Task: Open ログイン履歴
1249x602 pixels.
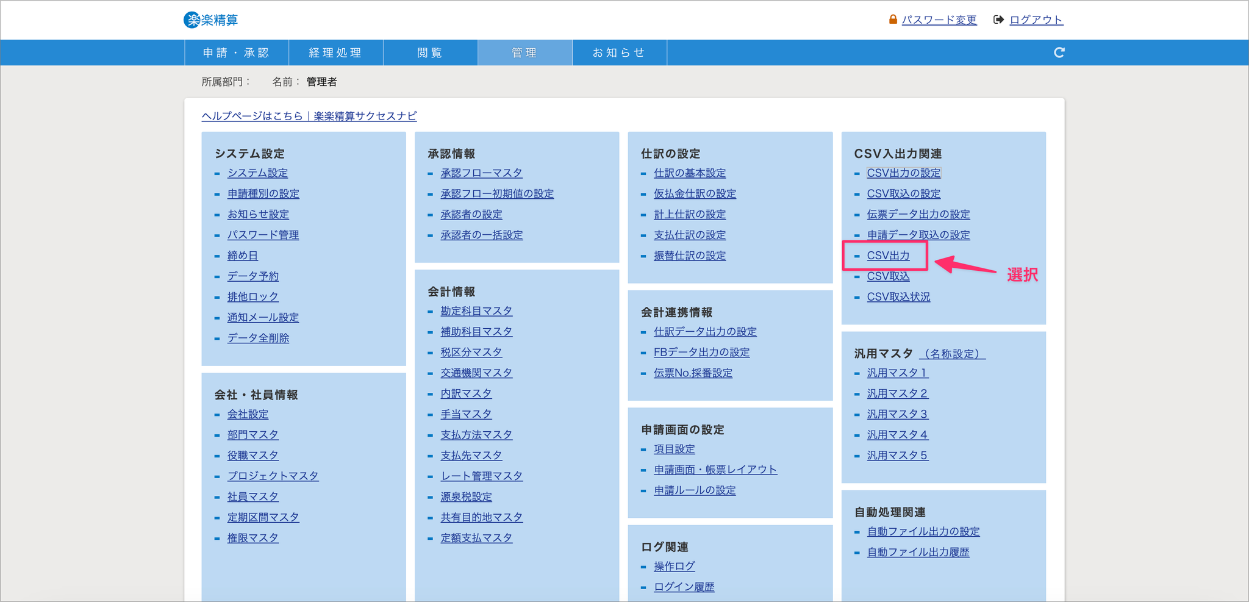Action: pos(684,587)
